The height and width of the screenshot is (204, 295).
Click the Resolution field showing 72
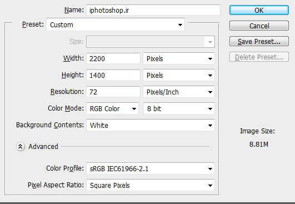pos(113,92)
